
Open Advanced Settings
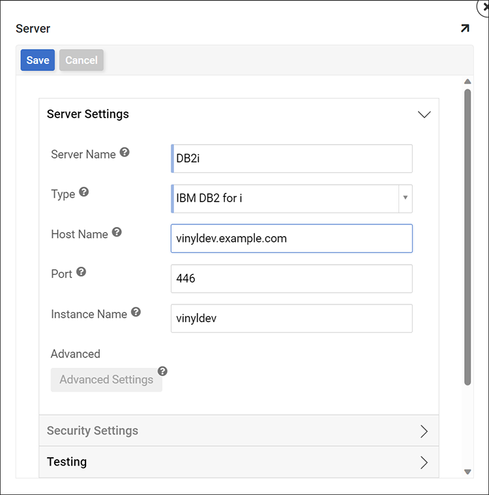click(106, 380)
